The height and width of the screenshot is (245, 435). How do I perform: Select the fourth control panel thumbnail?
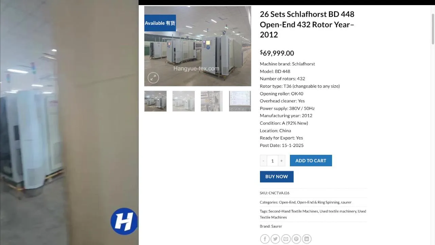tap(240, 101)
